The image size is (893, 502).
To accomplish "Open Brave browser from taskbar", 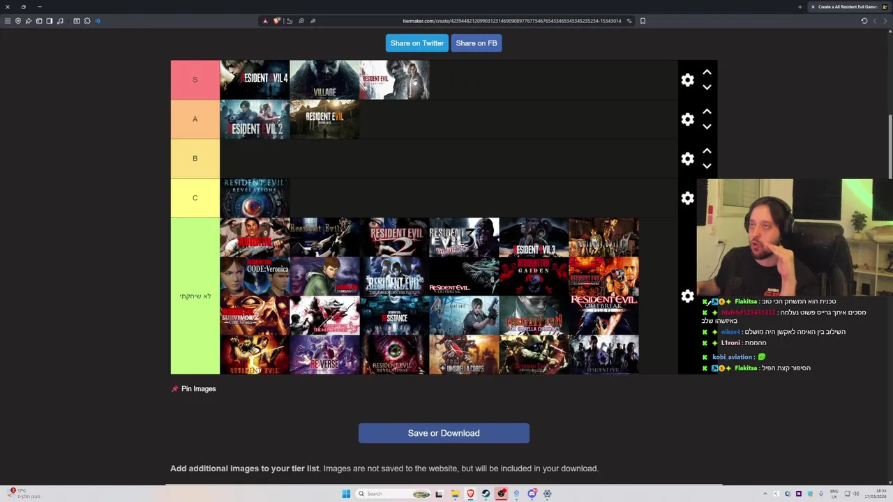I will 470,494.
